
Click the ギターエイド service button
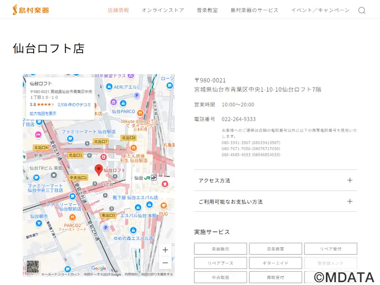pyautogui.click(x=275, y=263)
